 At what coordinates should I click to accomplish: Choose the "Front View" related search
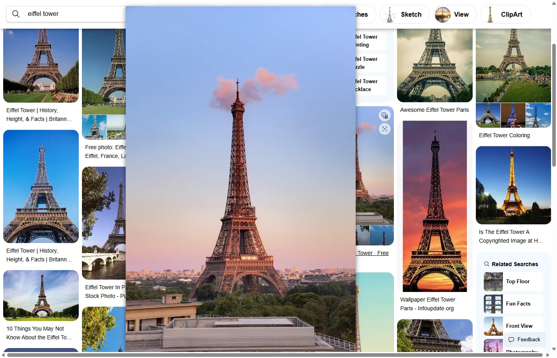(513, 326)
